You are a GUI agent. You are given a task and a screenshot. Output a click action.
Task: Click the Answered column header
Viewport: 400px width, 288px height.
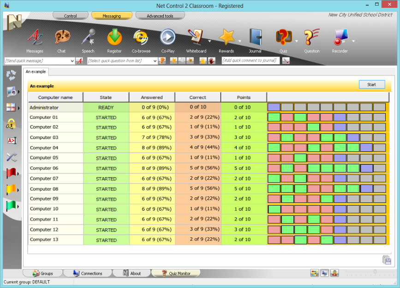pos(152,97)
